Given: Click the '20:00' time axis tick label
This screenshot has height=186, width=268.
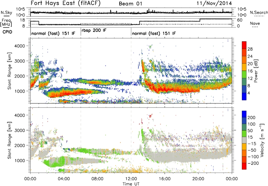Looking at the screenshot, I should pos(198,179).
